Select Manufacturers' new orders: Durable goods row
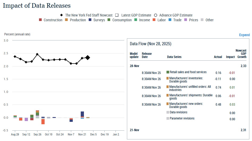This screenshot has height=141, width=252. [186, 105]
